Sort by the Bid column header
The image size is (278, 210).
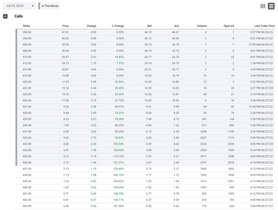click(x=149, y=26)
